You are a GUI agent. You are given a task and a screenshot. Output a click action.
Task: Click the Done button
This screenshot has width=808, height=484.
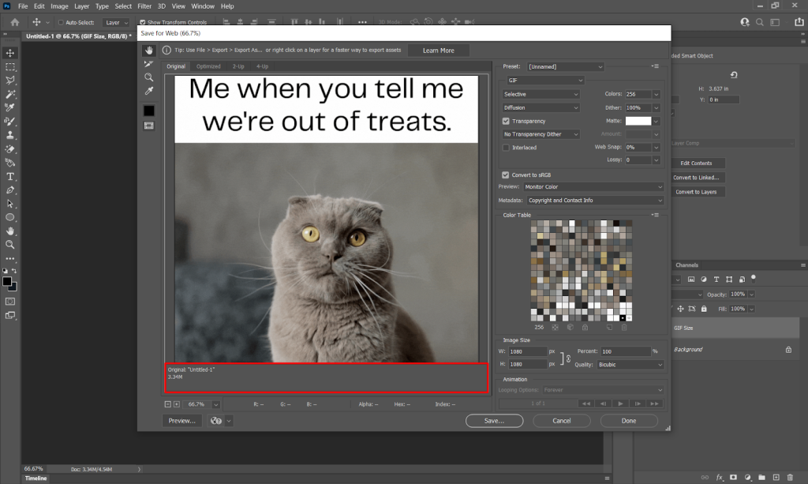[x=629, y=421]
